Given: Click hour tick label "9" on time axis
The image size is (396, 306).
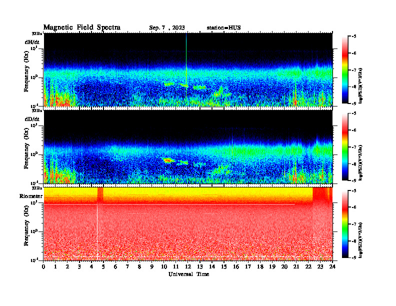Looking at the screenshot, I should (x=152, y=266).
